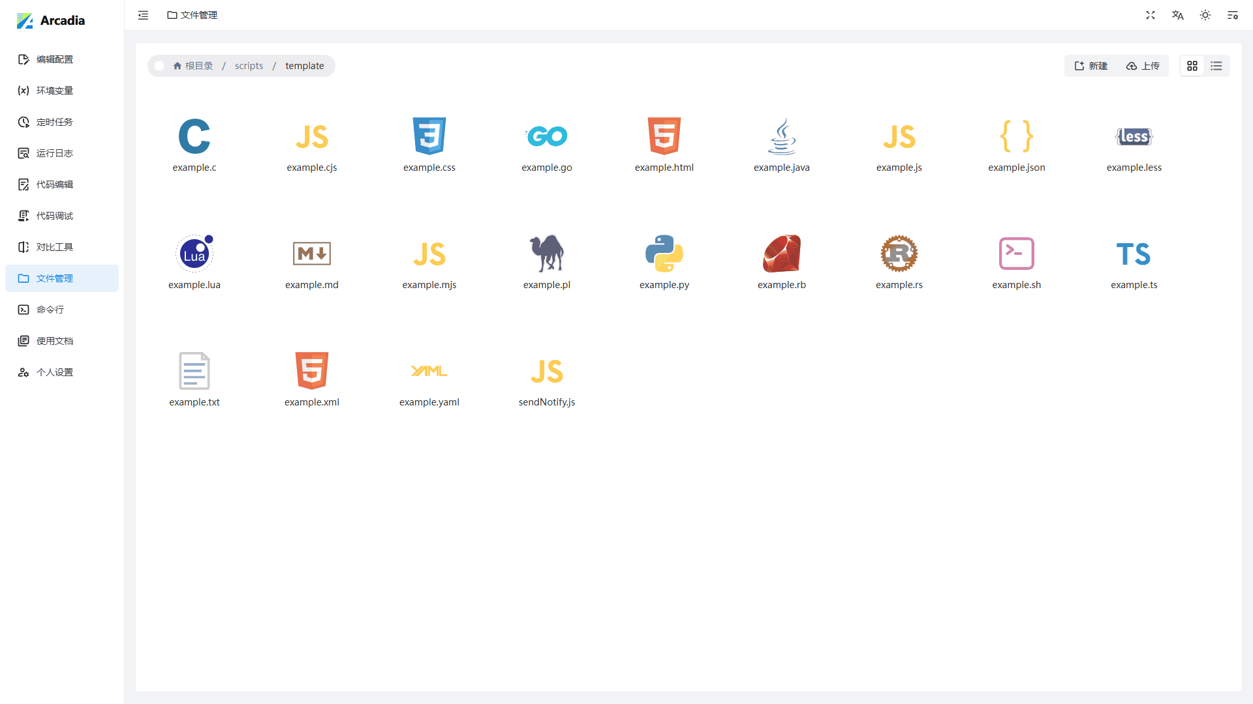This screenshot has height=704, width=1253.
Task: Toggle light/dark theme sun icon
Action: [1205, 15]
